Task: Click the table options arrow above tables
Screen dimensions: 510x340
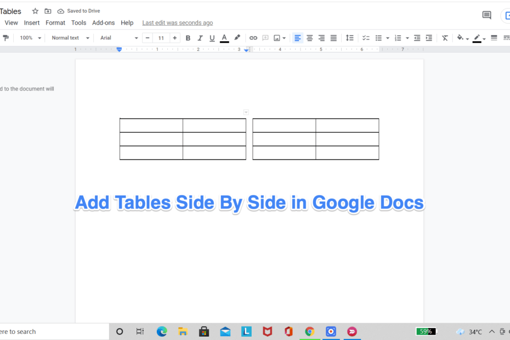Action: point(246,112)
